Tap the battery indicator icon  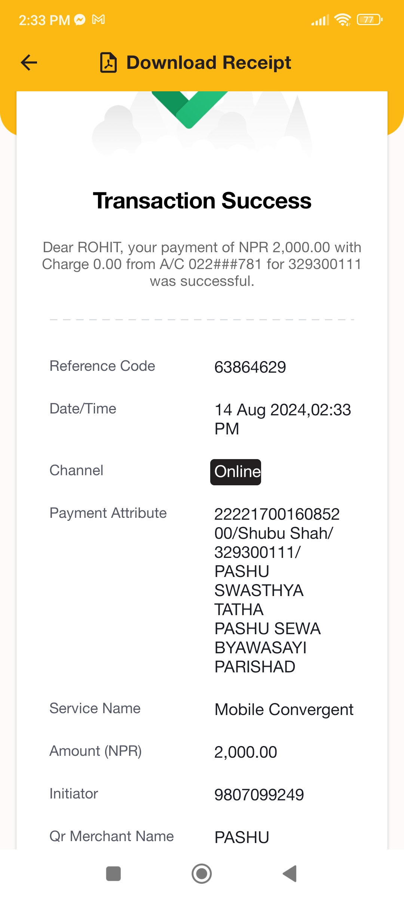coord(370,19)
